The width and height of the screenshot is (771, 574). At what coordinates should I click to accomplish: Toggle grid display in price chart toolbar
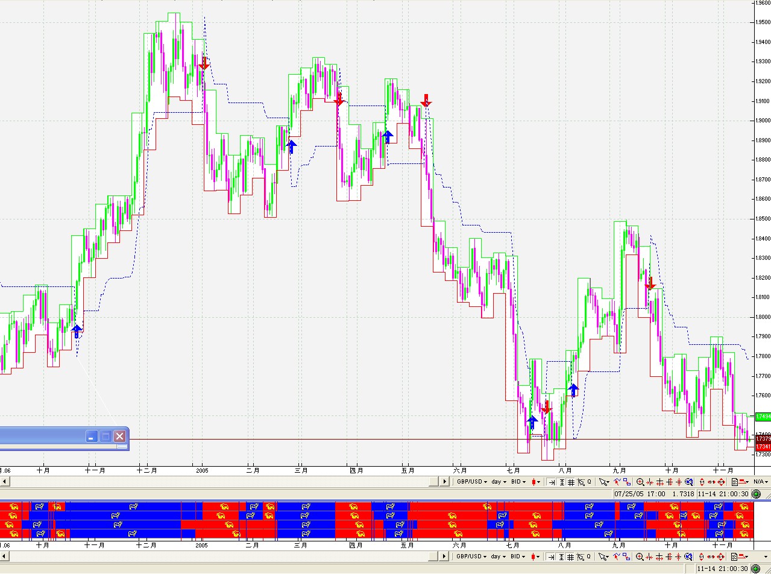tap(571, 482)
